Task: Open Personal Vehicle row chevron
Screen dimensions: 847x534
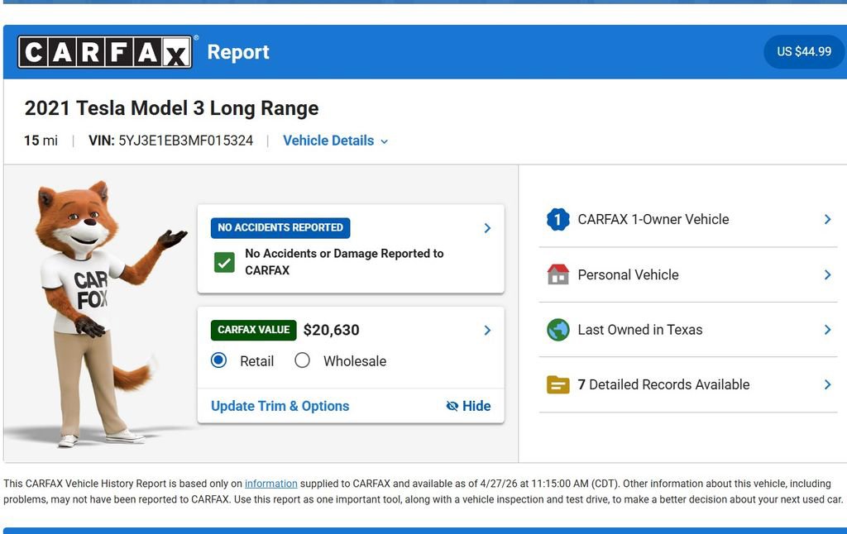Action: pyautogui.click(x=827, y=274)
